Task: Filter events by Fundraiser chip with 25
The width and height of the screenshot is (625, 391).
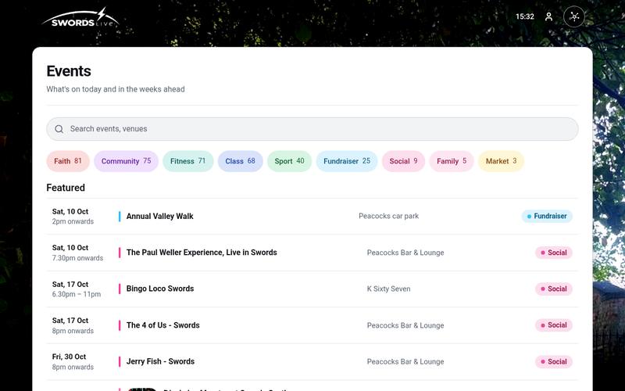Action: 347,161
